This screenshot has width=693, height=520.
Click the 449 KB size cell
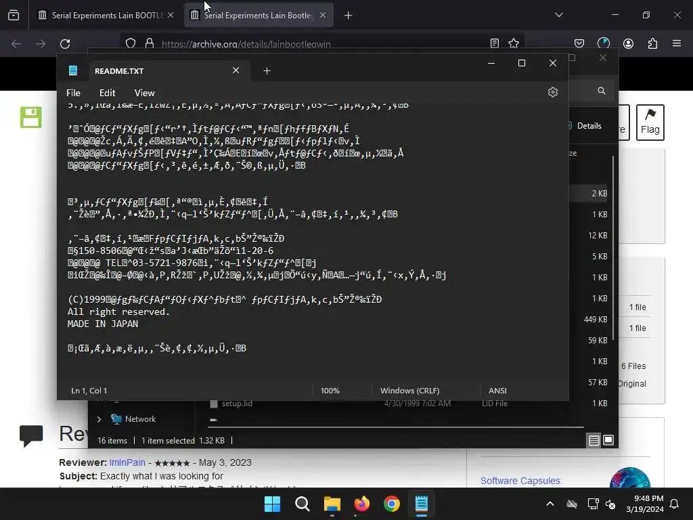[595, 320]
